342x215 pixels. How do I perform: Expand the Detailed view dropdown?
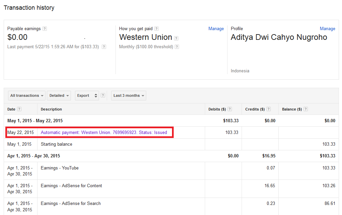(59, 95)
